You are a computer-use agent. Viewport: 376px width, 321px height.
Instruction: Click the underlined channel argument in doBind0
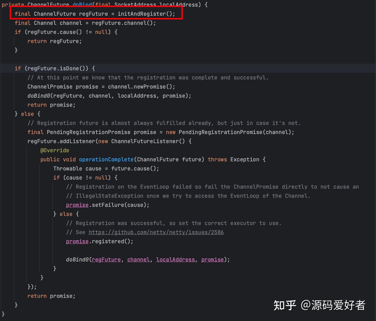click(138, 260)
